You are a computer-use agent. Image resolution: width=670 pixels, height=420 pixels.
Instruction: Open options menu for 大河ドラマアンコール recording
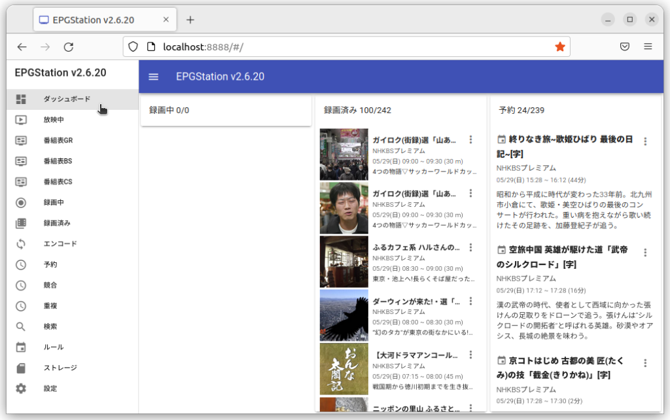470,355
